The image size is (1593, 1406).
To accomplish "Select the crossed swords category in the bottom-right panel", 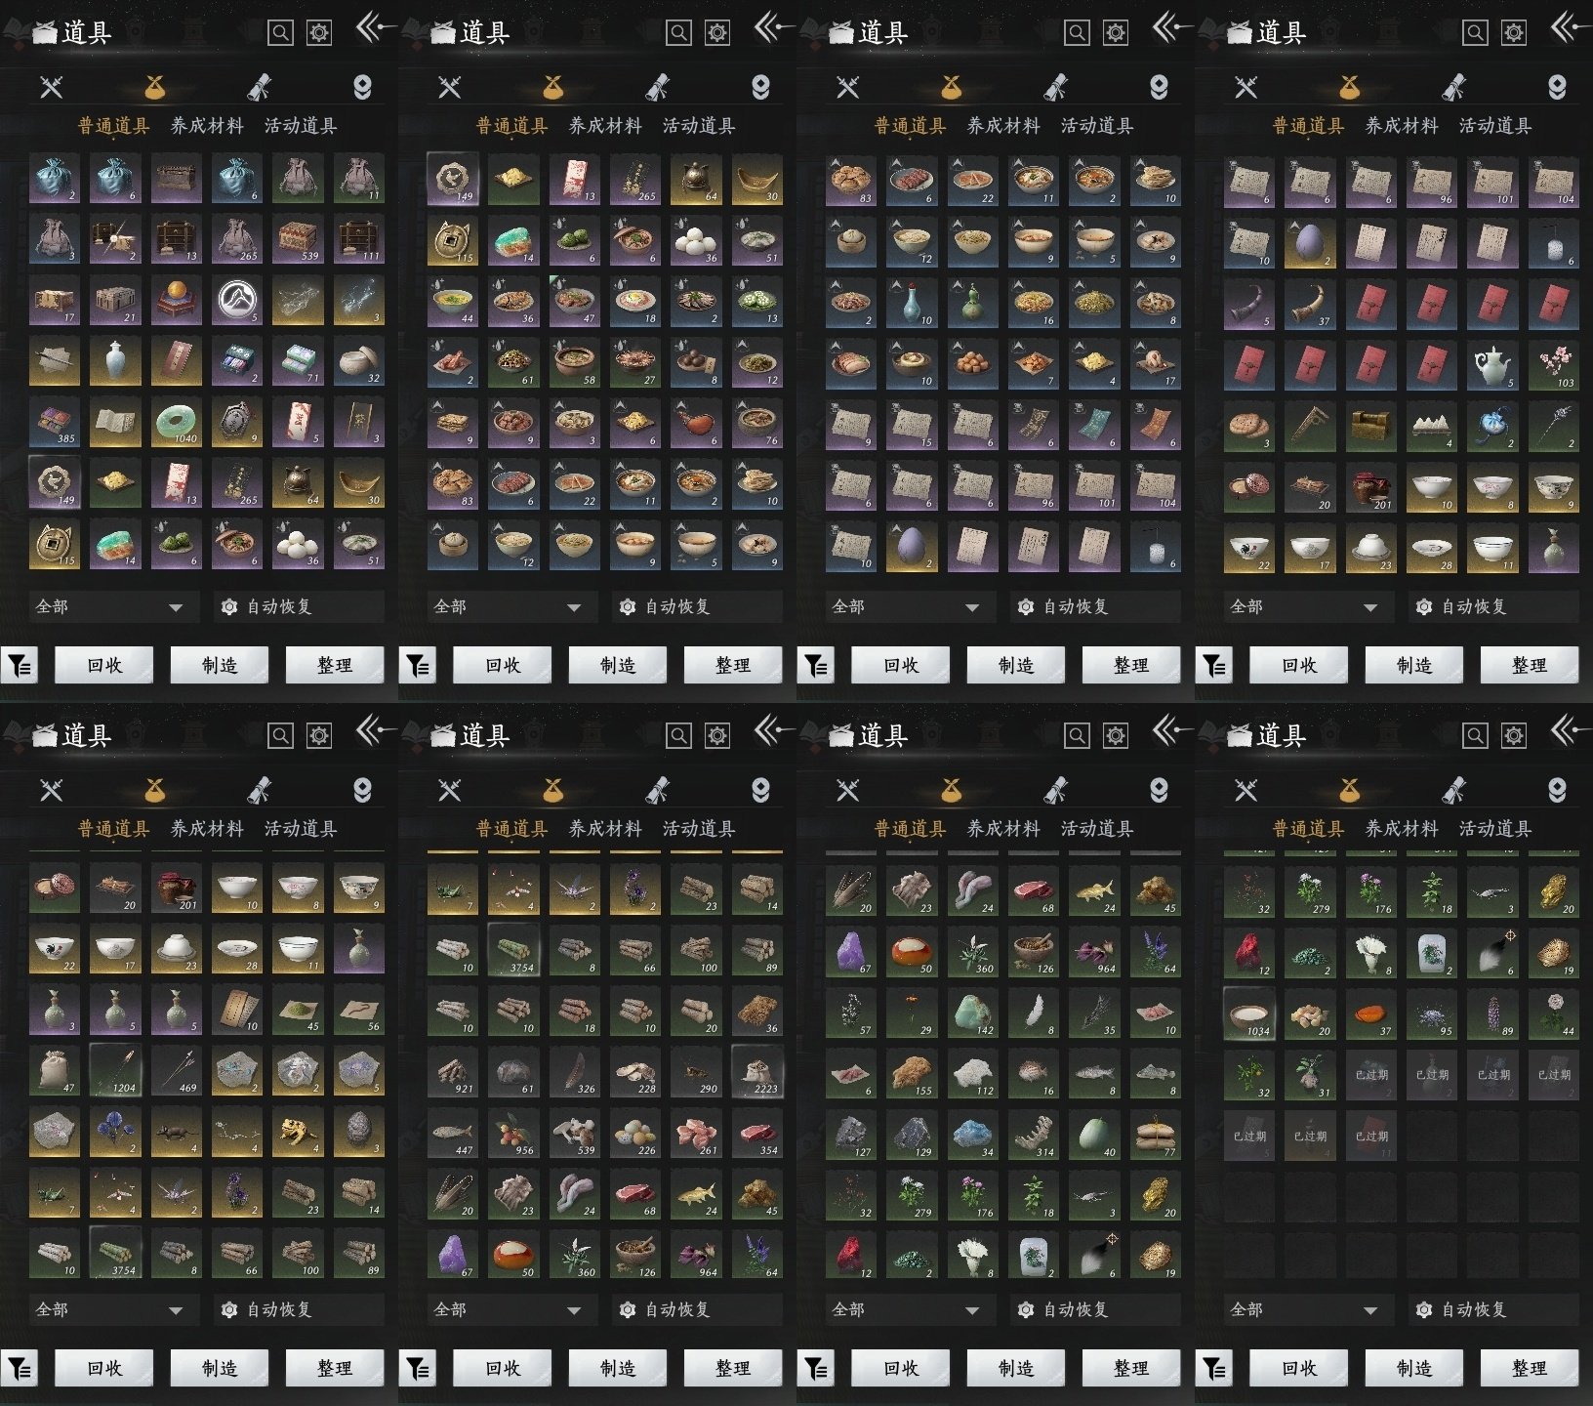I will 1246,790.
